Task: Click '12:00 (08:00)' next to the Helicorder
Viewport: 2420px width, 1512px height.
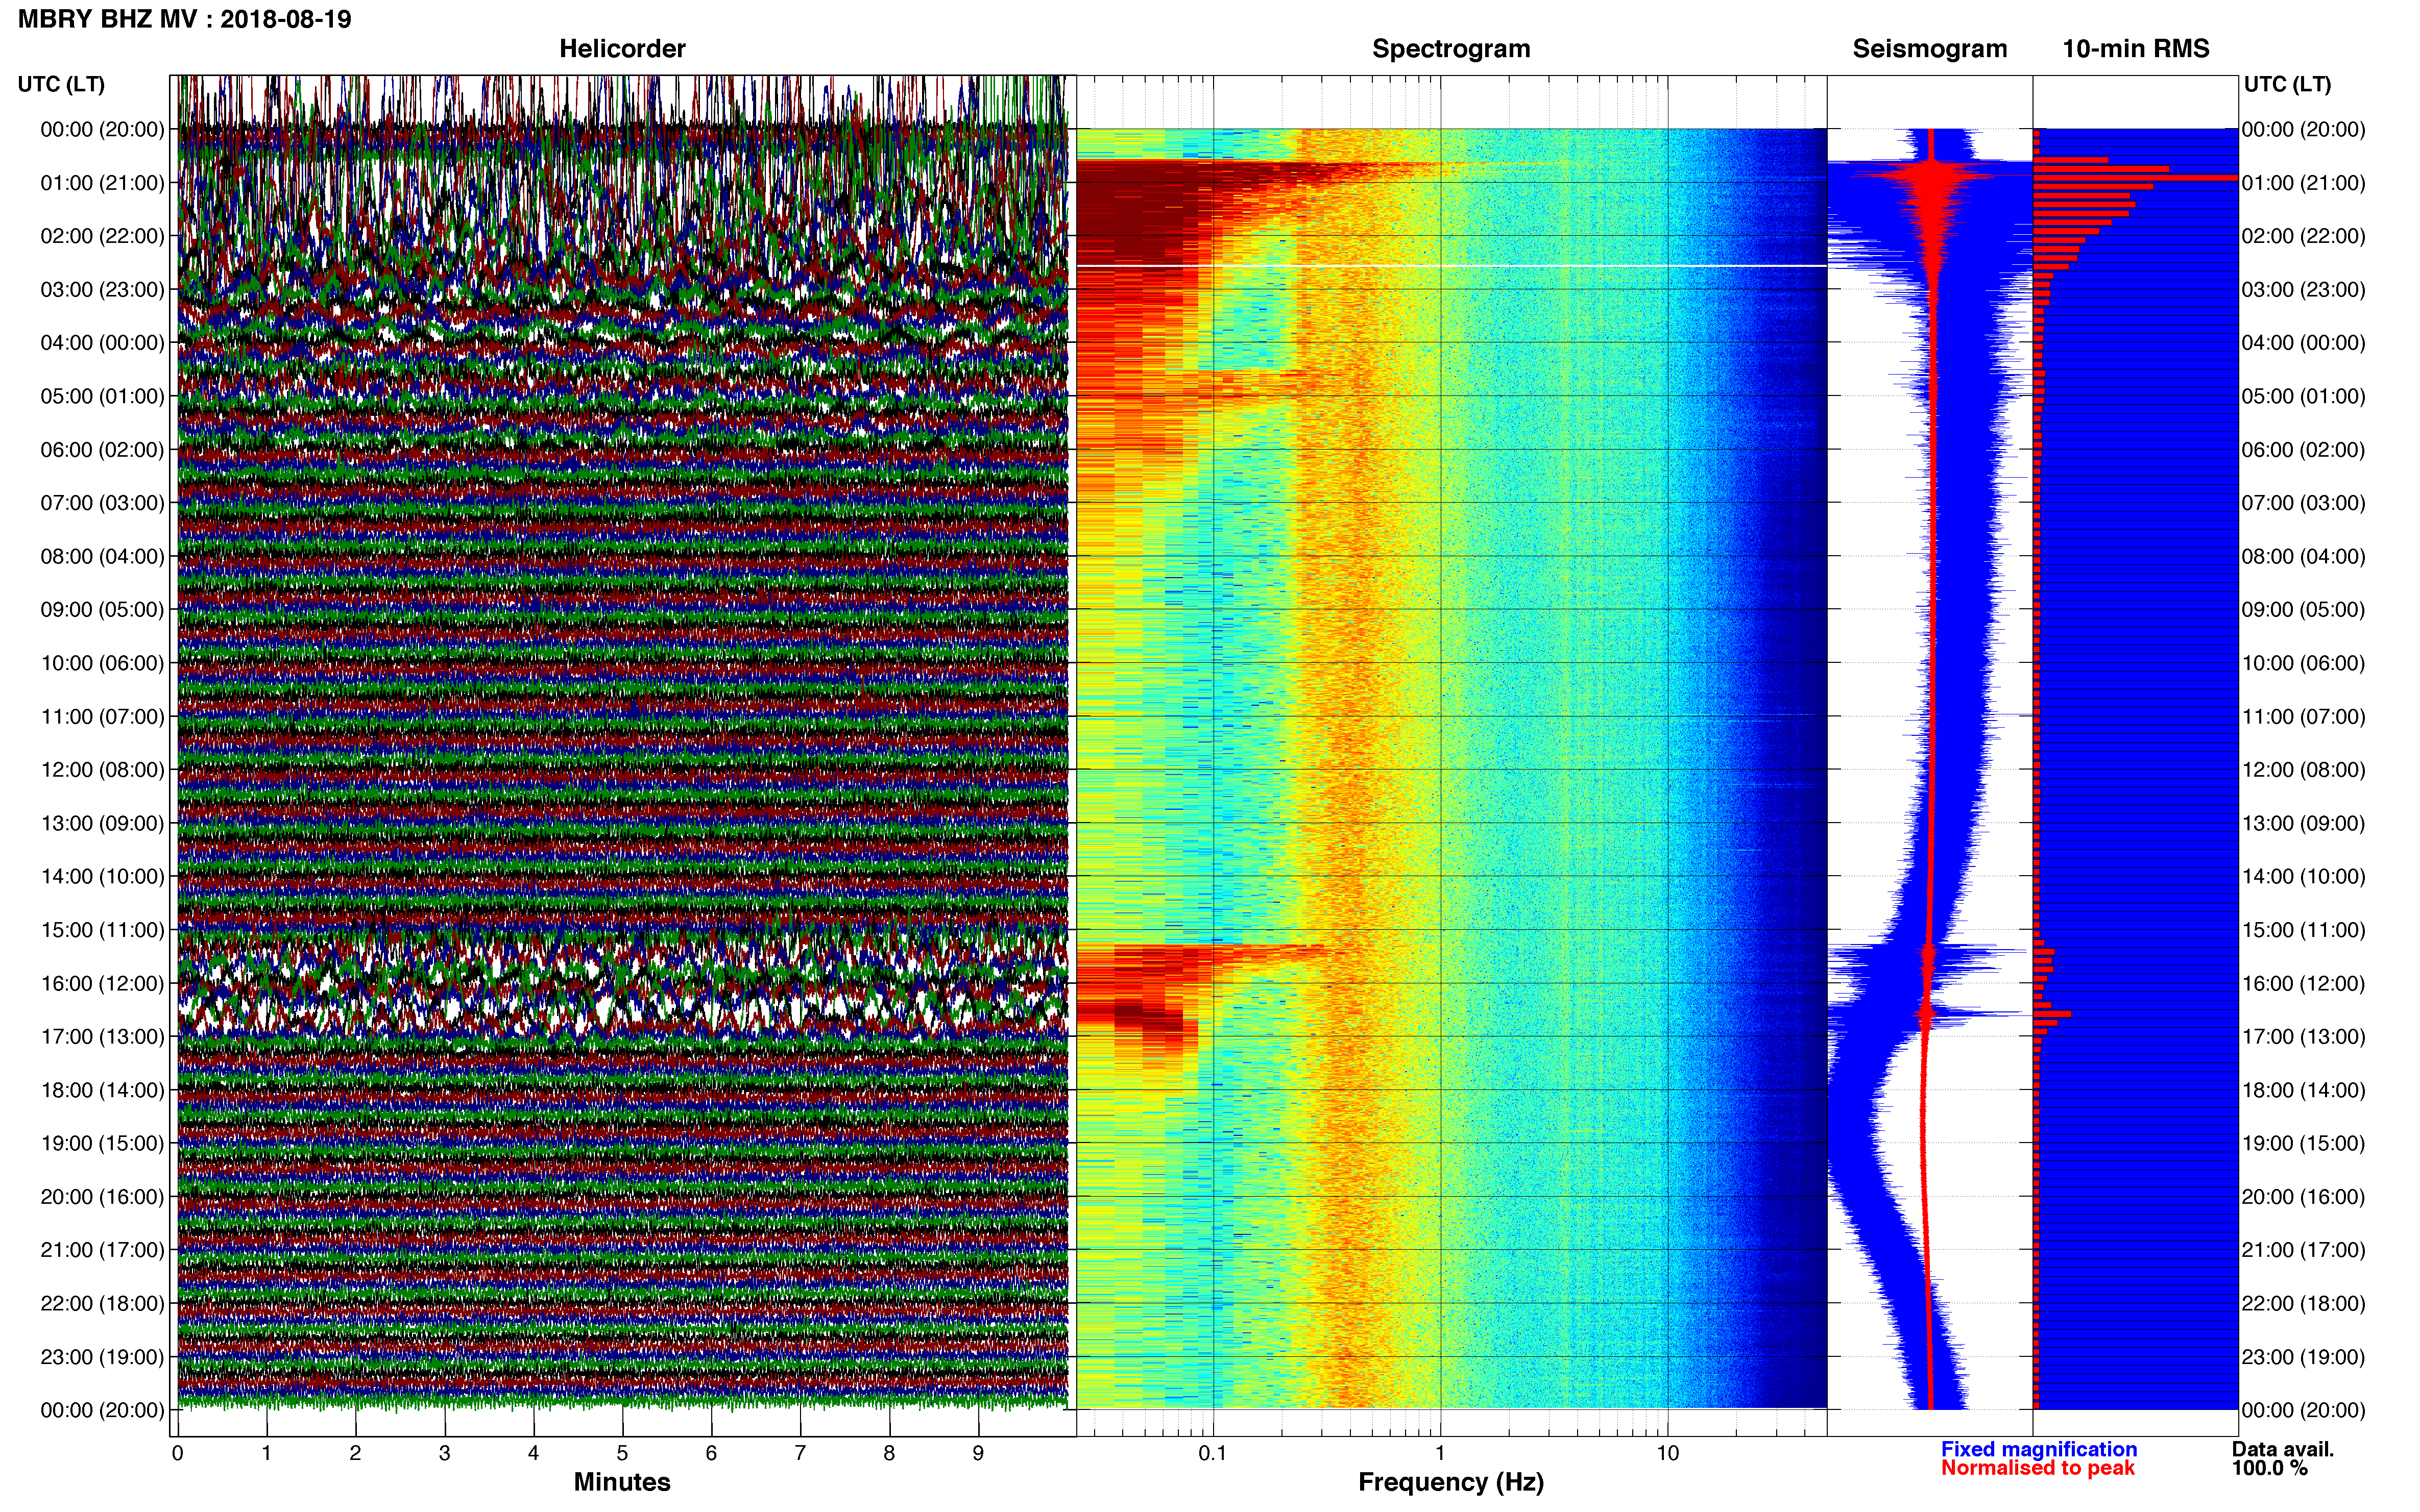Action: 102,770
